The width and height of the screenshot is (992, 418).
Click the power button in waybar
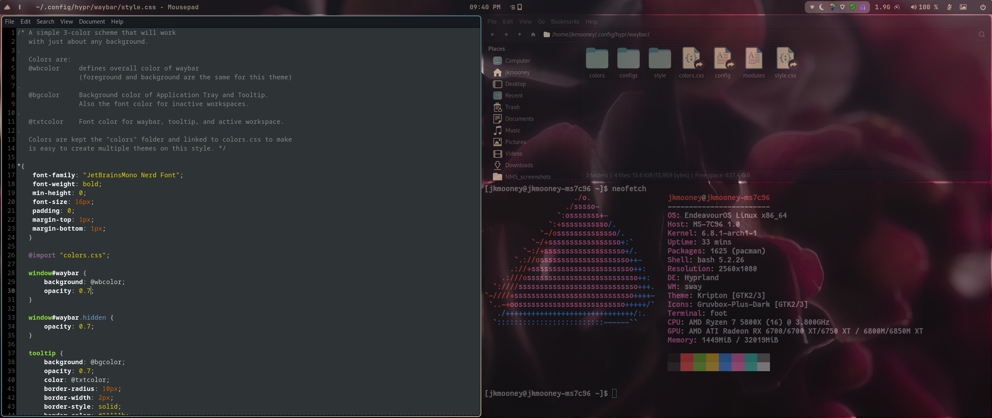point(983,7)
